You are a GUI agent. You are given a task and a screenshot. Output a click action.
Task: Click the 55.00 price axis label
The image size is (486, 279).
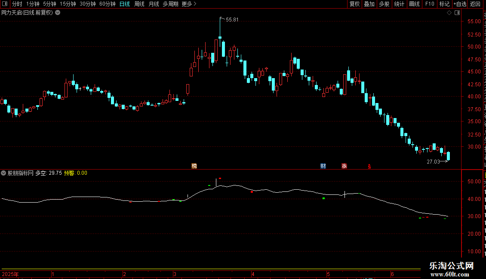[474, 21]
